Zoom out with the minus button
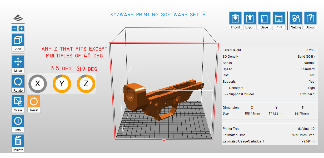This screenshot has height=158, width=324. (x=15, y=29)
